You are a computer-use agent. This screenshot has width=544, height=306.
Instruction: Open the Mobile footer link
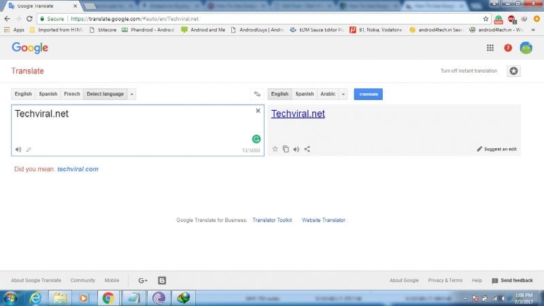click(x=112, y=280)
